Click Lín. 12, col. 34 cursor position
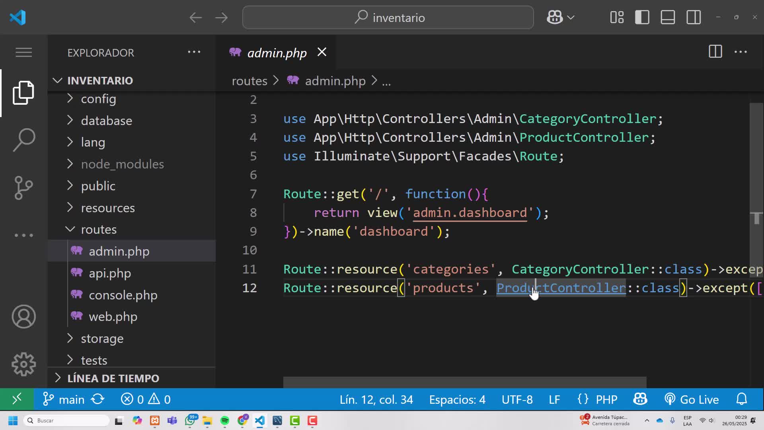Screen dimensions: 764x430 point(376,399)
